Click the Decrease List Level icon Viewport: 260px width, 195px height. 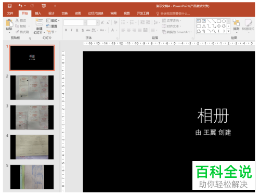click(x=142, y=22)
